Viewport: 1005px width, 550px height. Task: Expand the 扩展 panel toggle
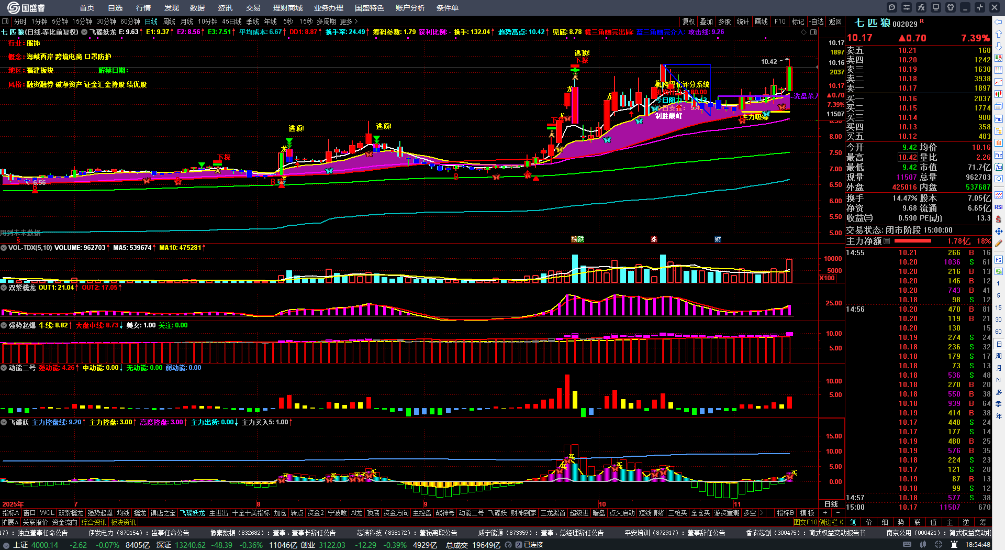pyautogui.click(x=10, y=522)
